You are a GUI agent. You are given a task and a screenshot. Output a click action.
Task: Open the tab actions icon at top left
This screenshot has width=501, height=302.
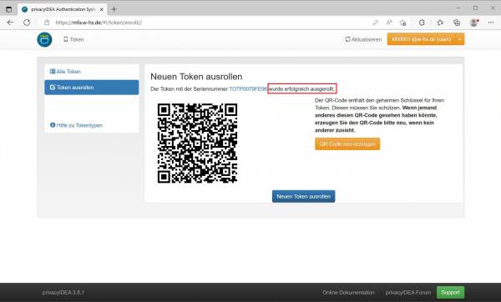coord(8,9)
